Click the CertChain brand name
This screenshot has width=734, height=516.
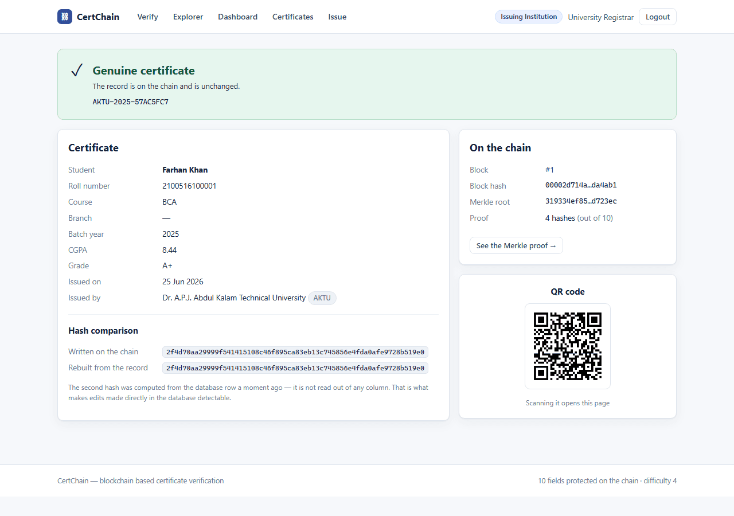[98, 17]
